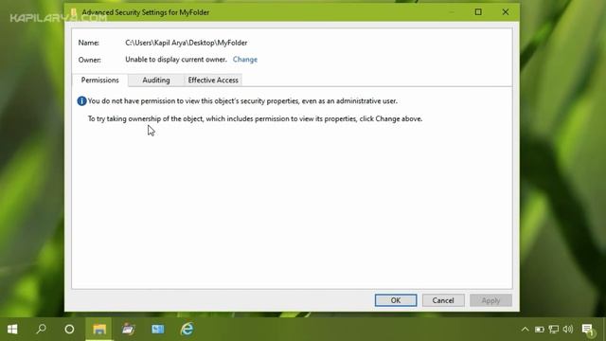Click the 'Name:' label

coord(88,43)
